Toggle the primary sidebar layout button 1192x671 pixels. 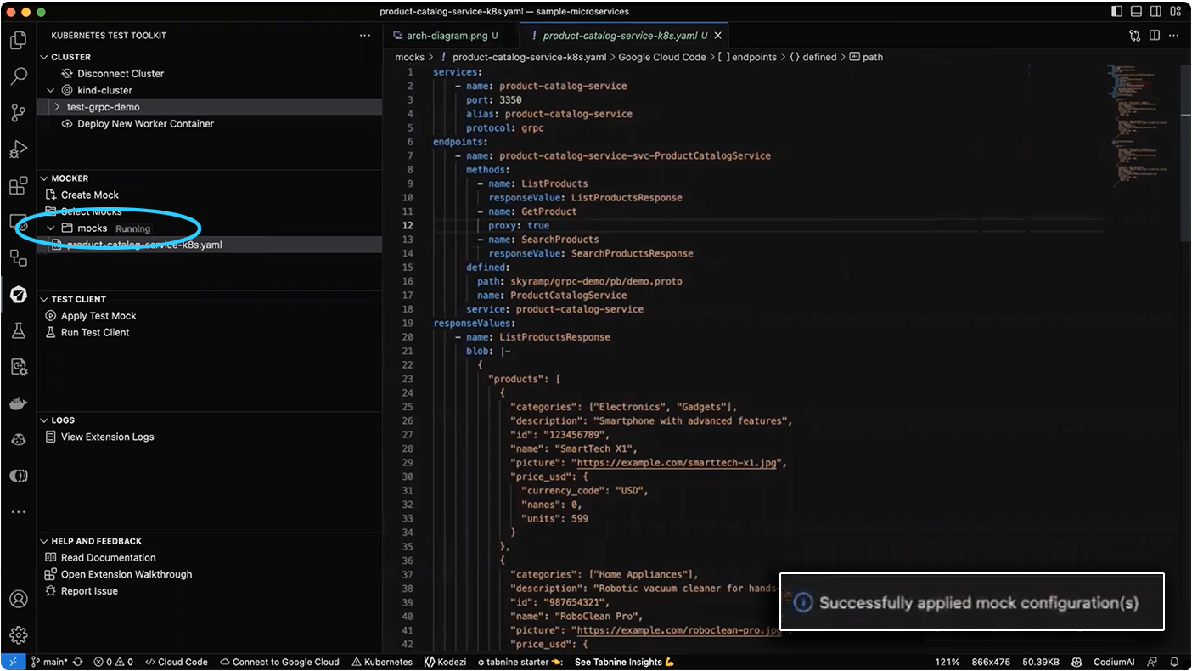[x=1116, y=12]
